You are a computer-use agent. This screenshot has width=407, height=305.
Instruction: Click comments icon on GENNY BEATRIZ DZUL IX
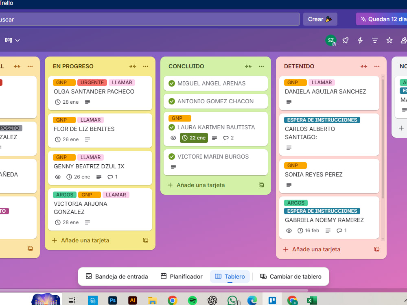pos(112,177)
